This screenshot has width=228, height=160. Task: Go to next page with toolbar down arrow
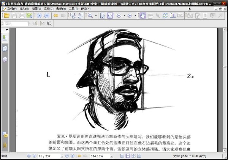[x=47, y=16]
